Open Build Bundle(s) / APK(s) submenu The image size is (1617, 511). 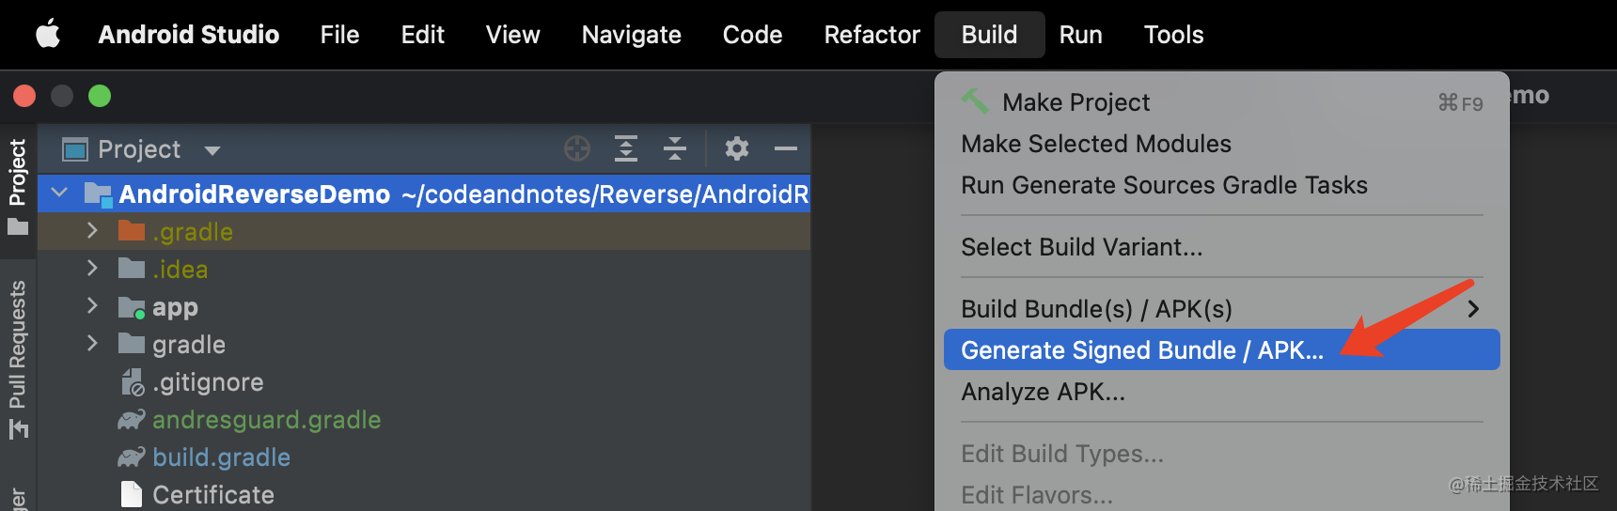click(1221, 309)
